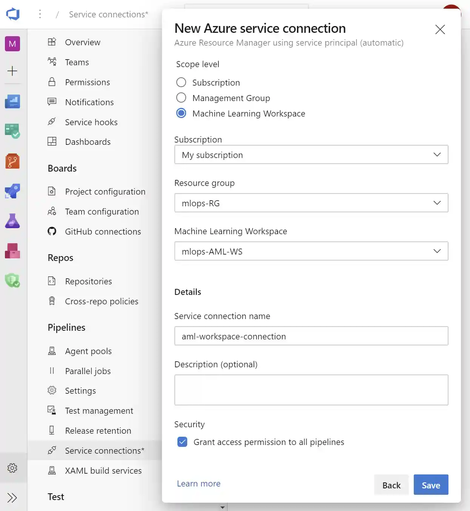This screenshot has height=511, width=470.
Task: Click project settings gear icon
Action: [x=12, y=468]
